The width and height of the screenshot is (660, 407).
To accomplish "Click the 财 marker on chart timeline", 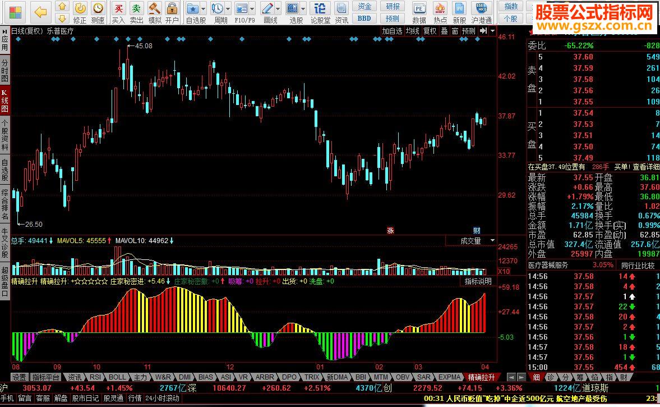I will [x=476, y=230].
